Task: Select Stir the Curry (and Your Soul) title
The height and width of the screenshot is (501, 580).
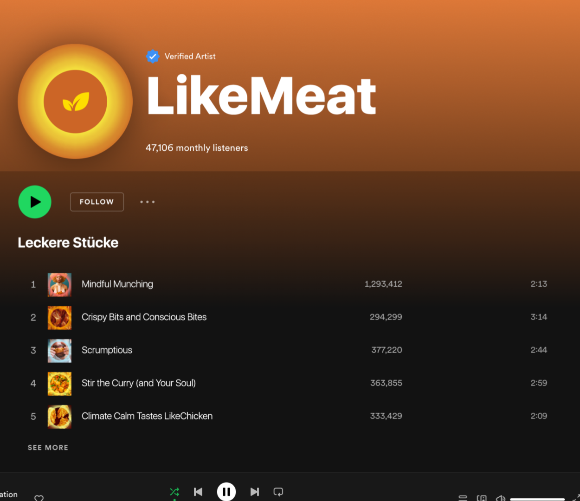Action: 139,383
